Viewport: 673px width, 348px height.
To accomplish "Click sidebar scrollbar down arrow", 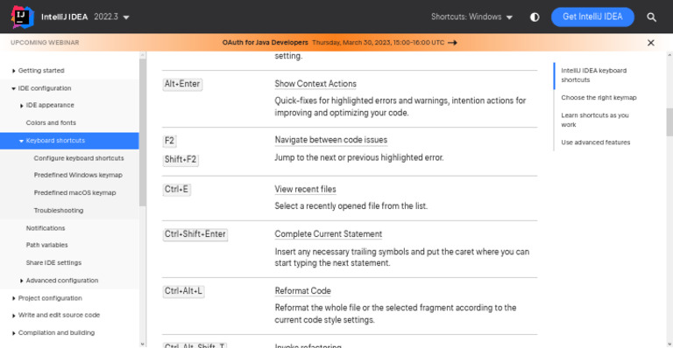I will (143, 345).
